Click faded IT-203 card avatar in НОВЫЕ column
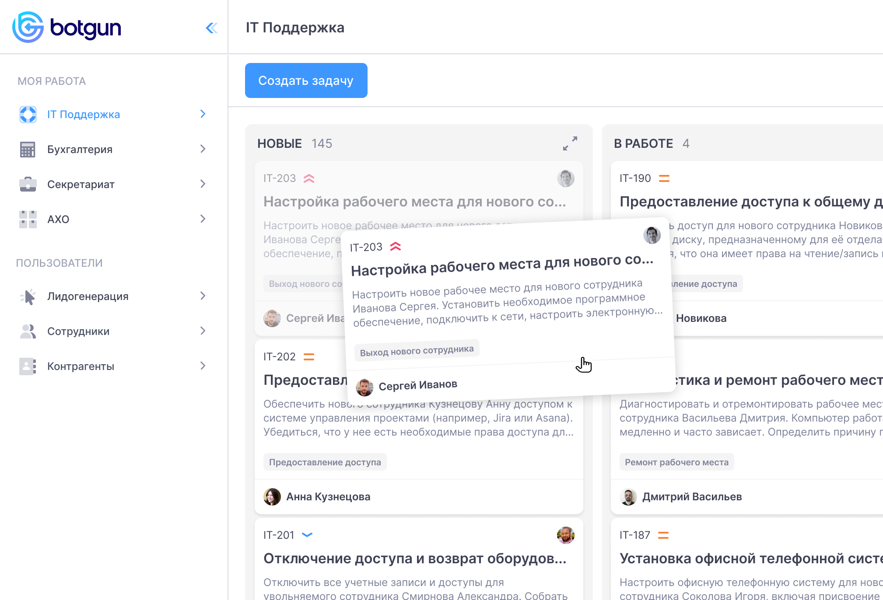 [565, 178]
